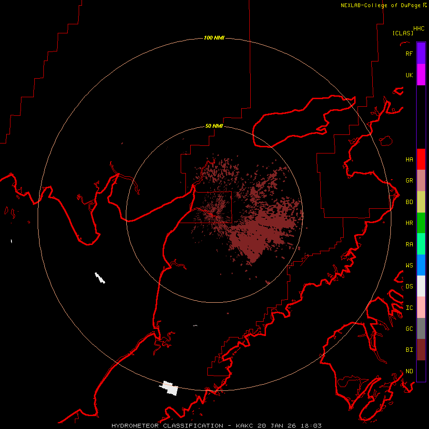The width and height of the screenshot is (429, 429).
Task: Click the RF legend label
Action: pyautogui.click(x=409, y=53)
